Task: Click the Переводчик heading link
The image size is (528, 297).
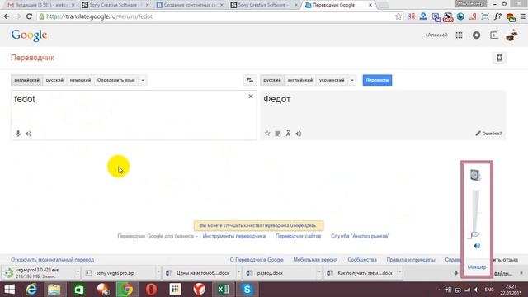Action: (32, 58)
